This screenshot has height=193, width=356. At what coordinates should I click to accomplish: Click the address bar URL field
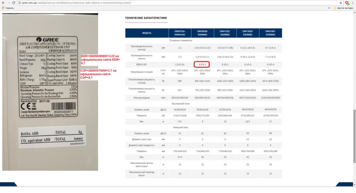click(174, 3)
